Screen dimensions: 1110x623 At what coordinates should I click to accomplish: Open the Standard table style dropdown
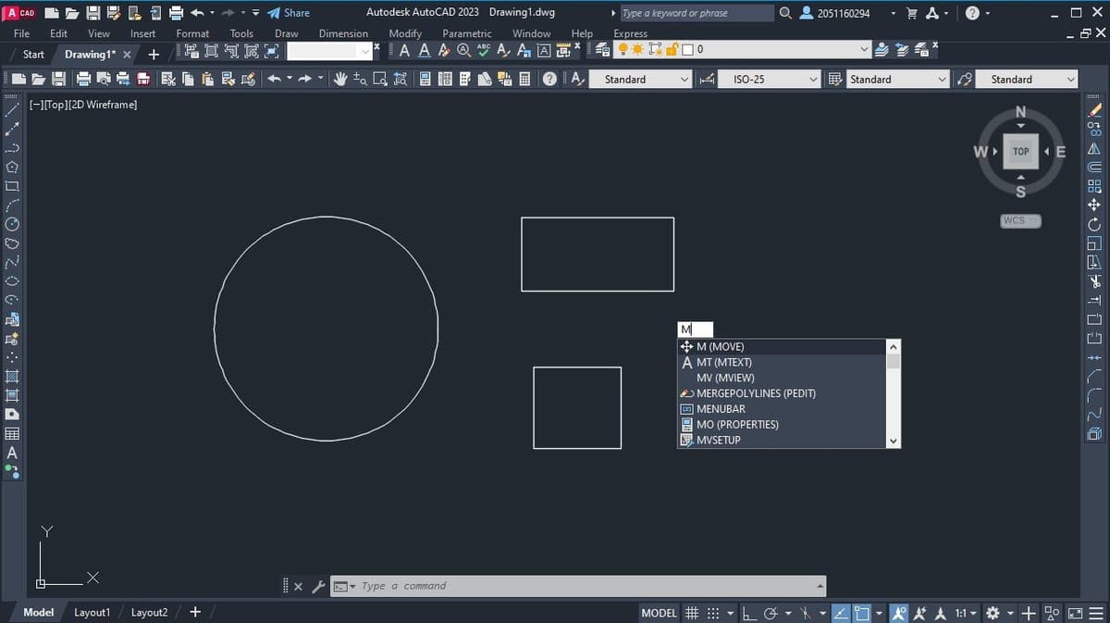[x=943, y=80]
